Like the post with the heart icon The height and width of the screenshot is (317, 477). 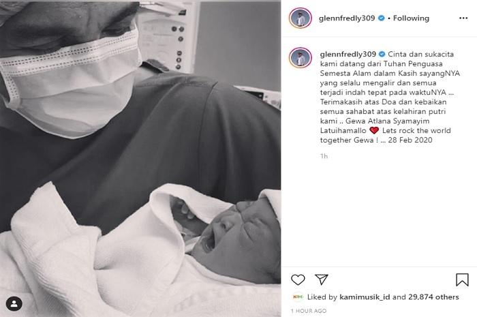click(x=298, y=280)
